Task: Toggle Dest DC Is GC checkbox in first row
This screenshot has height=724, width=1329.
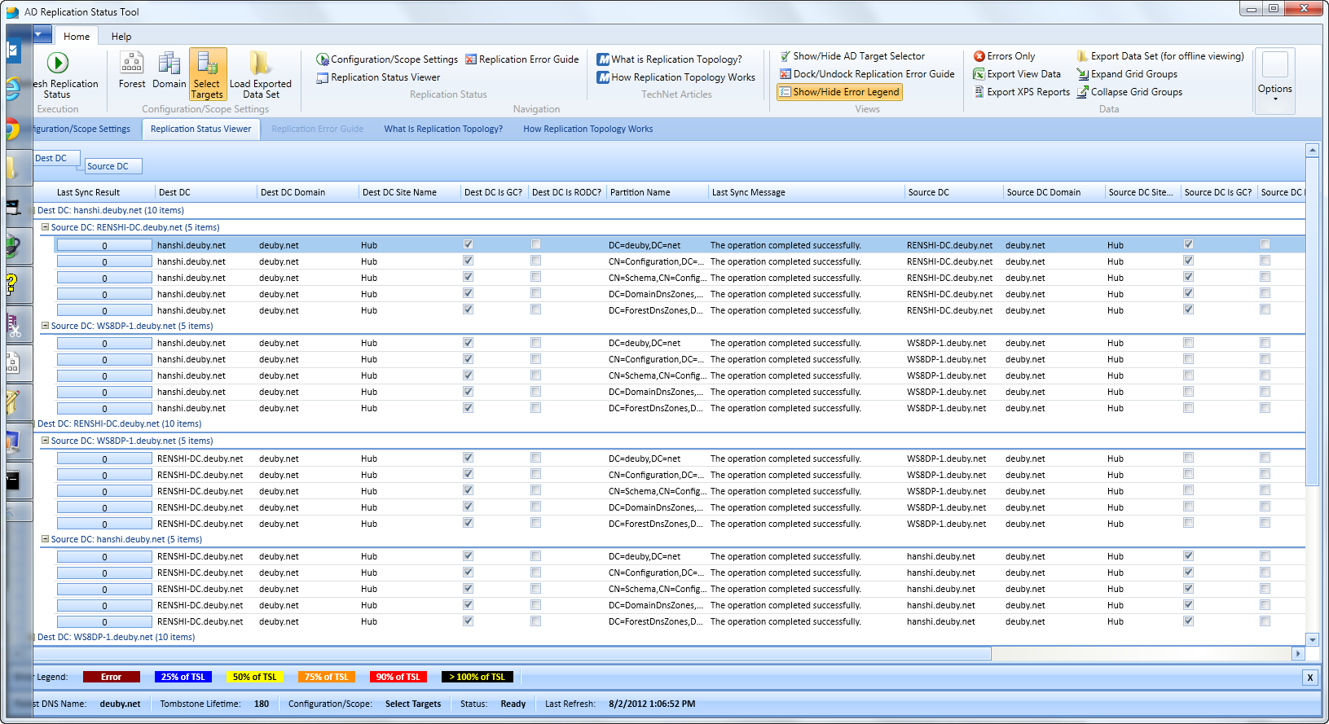Action: [468, 244]
